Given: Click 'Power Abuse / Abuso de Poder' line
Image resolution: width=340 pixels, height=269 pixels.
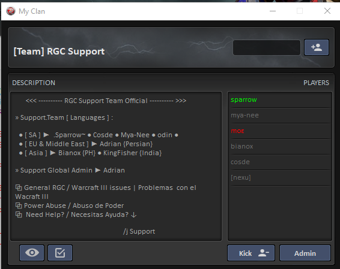Looking at the screenshot, I should coord(70,205).
